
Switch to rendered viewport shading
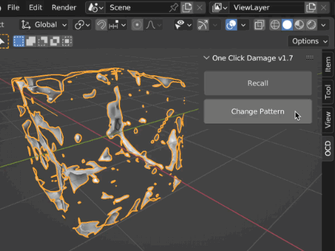(311, 24)
